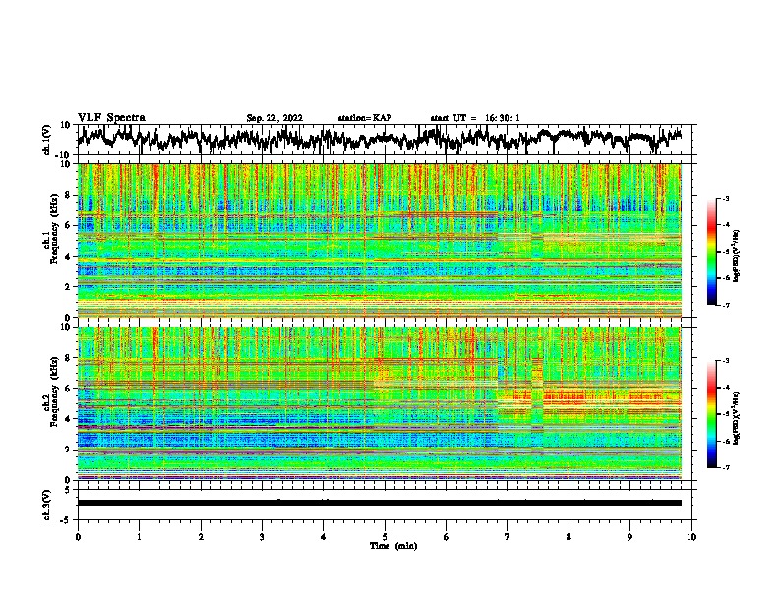This screenshot has height=602, width=779.
Task: Click the 'Time (min)' x-axis label
Action: click(393, 546)
